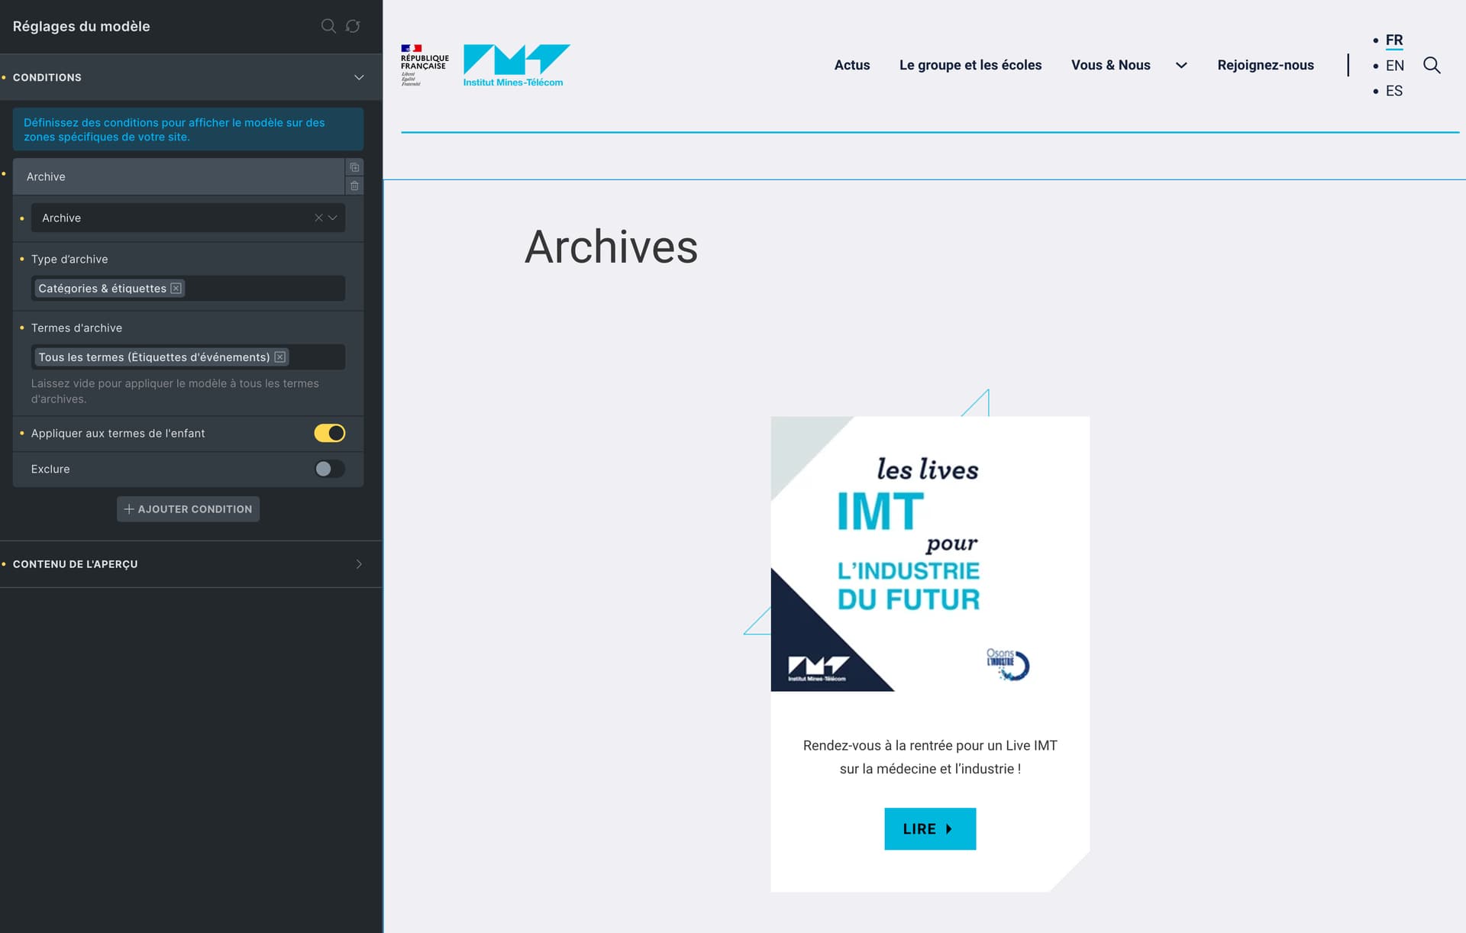Click the LIRE button on the card
The height and width of the screenshot is (933, 1466).
pos(930,828)
